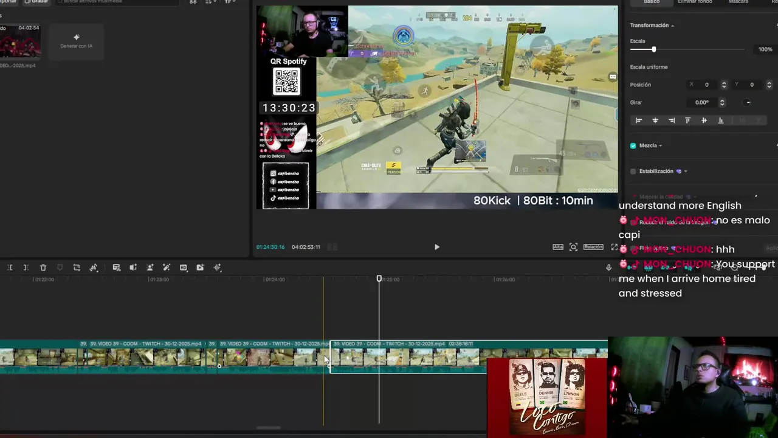Click the Alta quality button under preview
778x438 pixels.
[558, 247]
